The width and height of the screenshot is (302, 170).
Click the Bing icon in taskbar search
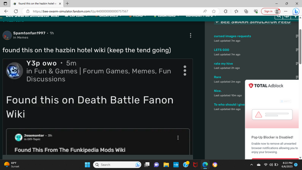click(x=138, y=165)
